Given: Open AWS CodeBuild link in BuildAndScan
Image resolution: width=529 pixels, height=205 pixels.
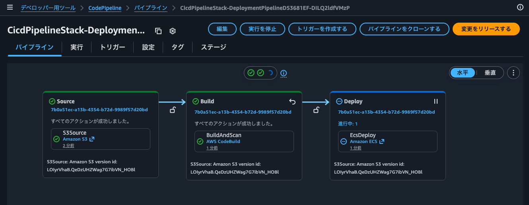Looking at the screenshot, I should click(x=223, y=141).
